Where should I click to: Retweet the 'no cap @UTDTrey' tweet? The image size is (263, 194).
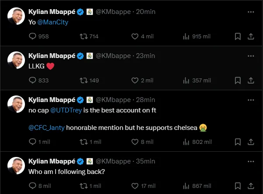click(x=84, y=142)
